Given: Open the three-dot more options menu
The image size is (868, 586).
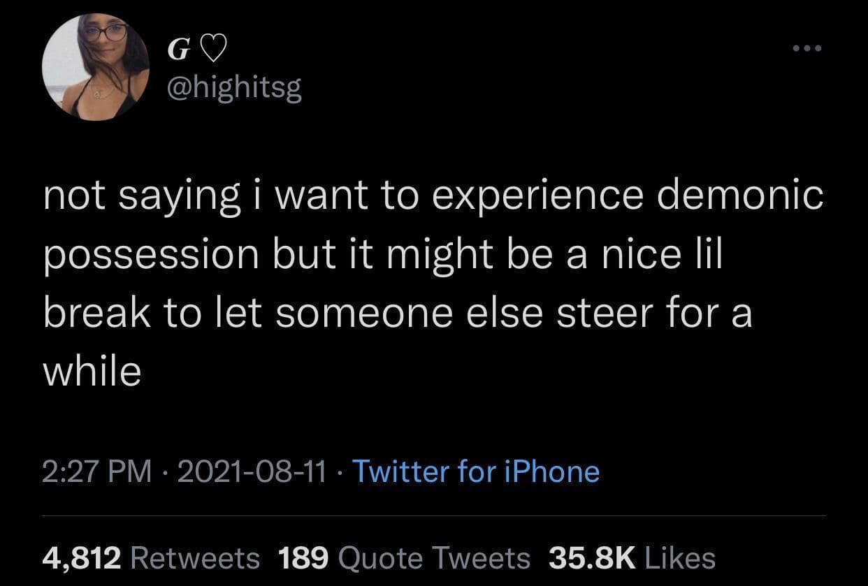Looking at the screenshot, I should coord(808,49).
